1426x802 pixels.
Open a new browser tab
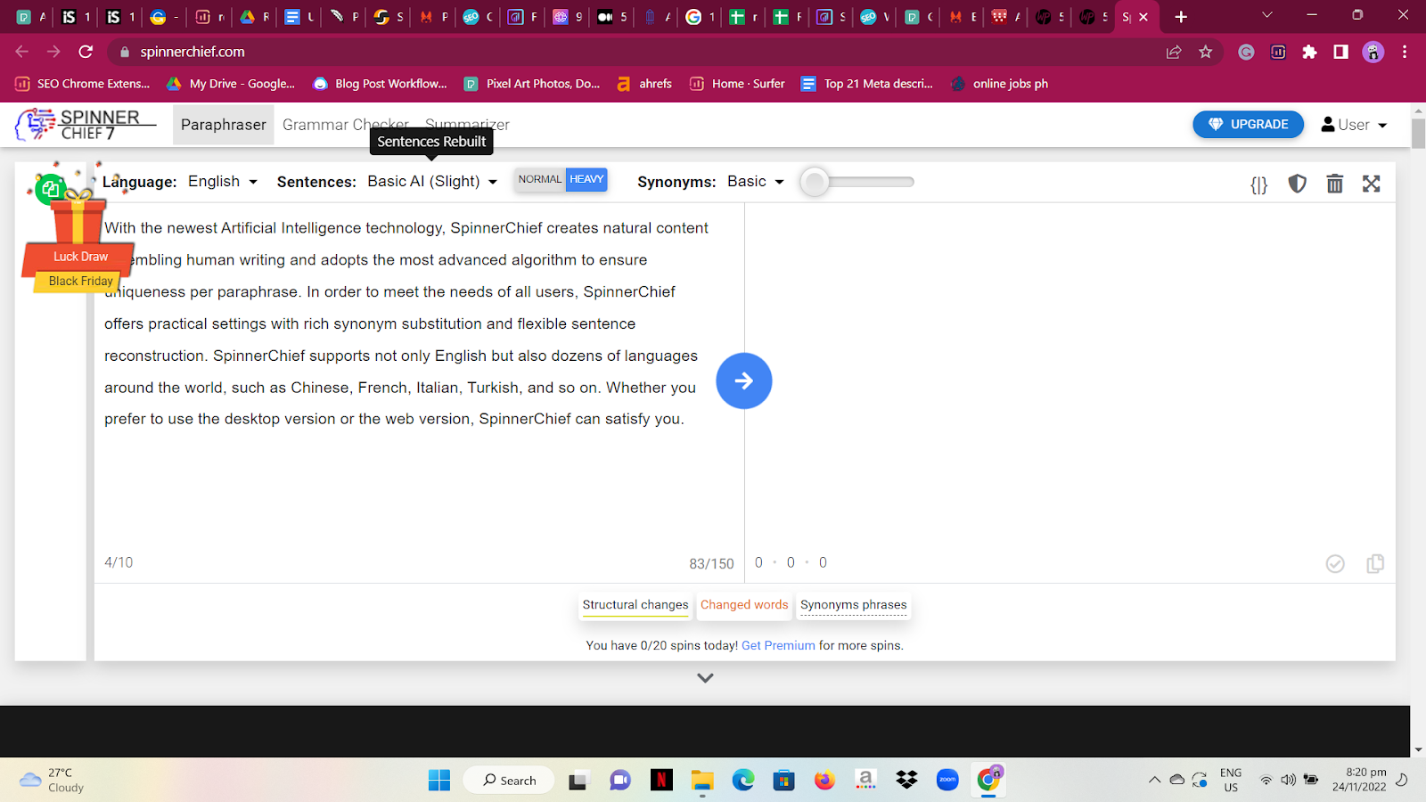click(x=1181, y=17)
